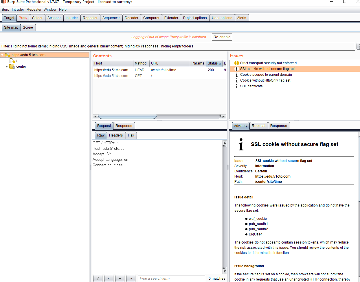Open the Burp menu
The image size is (360, 282).
[x=5, y=10]
